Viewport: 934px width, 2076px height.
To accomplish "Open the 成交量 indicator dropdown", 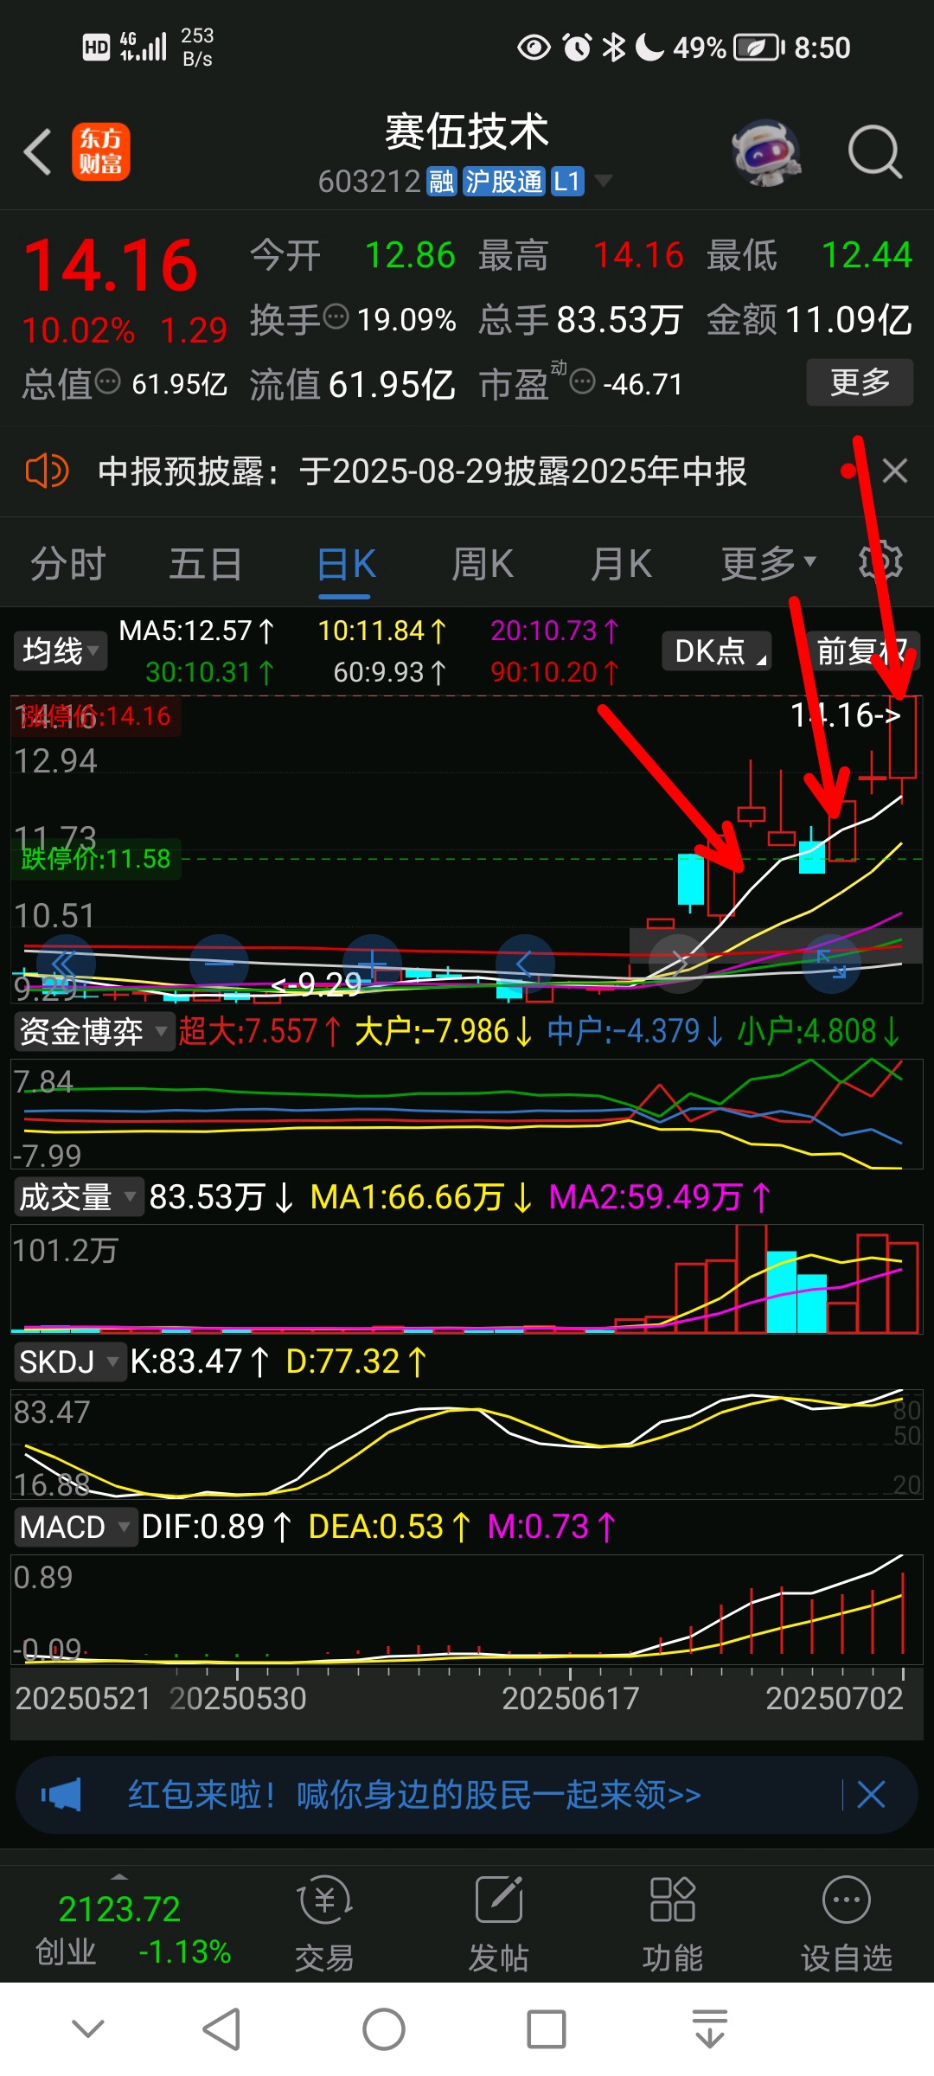I will pos(78,1197).
